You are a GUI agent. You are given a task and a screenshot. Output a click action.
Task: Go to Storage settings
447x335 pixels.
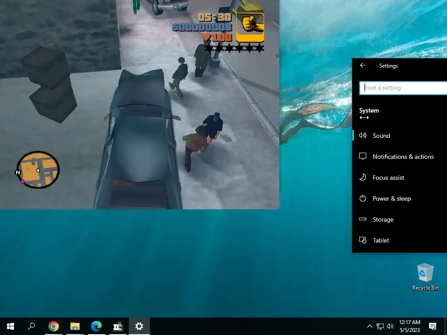[400, 219]
